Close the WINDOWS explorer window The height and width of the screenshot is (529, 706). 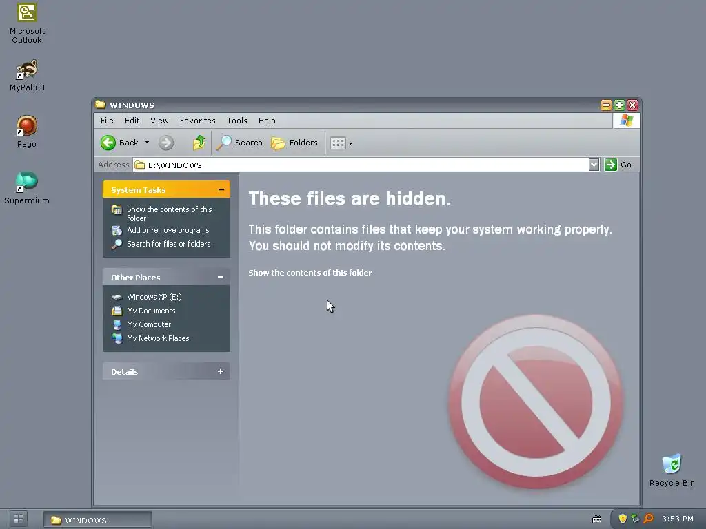tap(632, 105)
